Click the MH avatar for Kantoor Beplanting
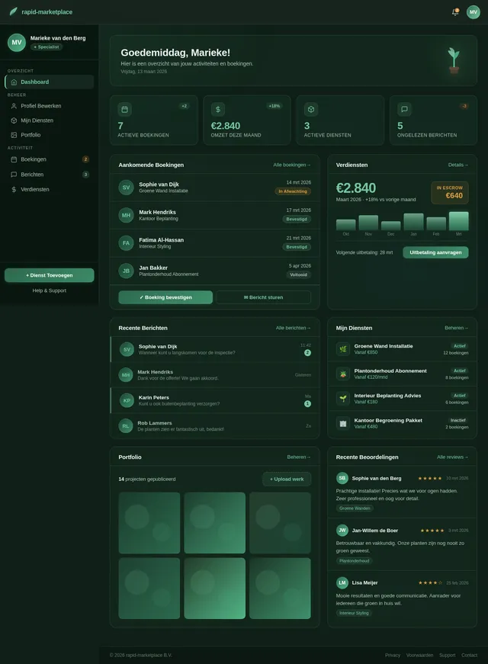The width and height of the screenshot is (488, 664). [x=127, y=216]
